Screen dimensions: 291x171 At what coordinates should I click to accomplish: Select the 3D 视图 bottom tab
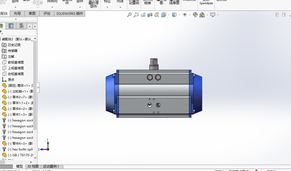tap(33, 166)
